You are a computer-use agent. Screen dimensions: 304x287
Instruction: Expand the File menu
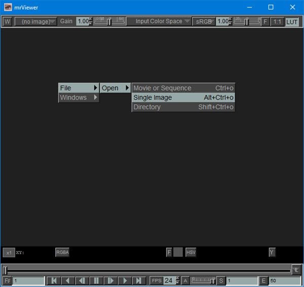point(79,88)
